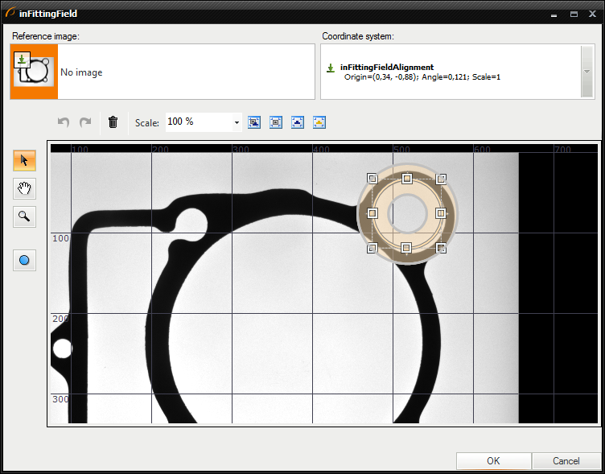Close the inFittingField window
605x474 pixels.
591,14
